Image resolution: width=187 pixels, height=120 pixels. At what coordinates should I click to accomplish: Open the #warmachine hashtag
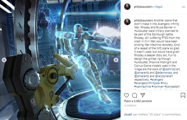click(142, 87)
